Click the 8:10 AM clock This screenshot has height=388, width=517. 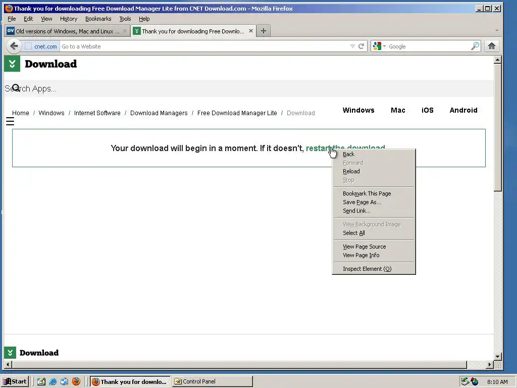[x=497, y=382]
